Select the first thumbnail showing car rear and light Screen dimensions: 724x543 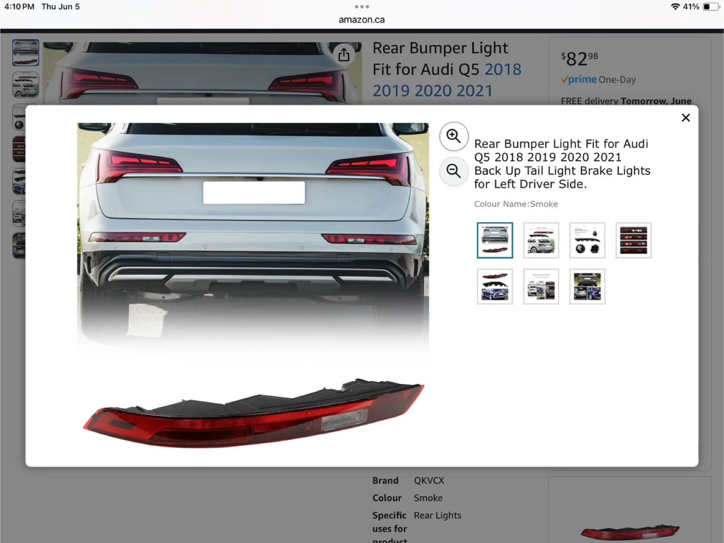(495, 240)
